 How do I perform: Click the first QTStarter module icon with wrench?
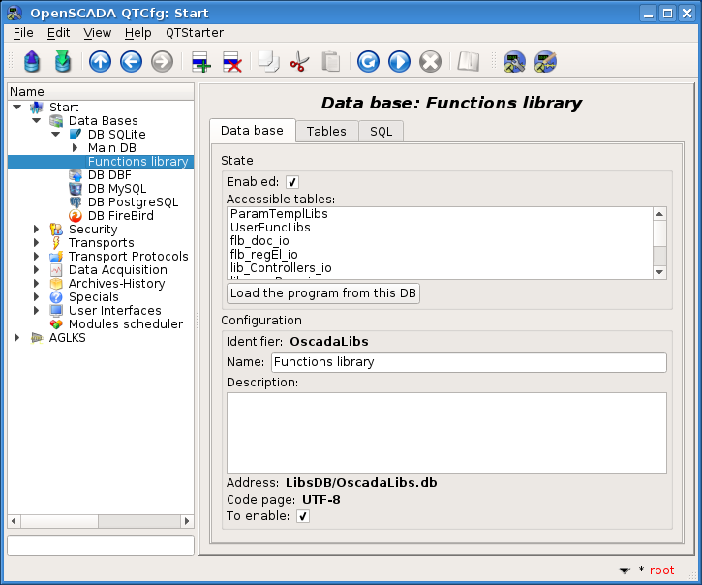514,61
